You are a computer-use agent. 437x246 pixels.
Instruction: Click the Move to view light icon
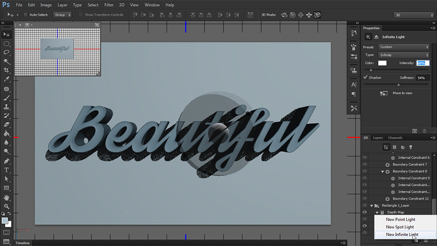pyautogui.click(x=384, y=93)
